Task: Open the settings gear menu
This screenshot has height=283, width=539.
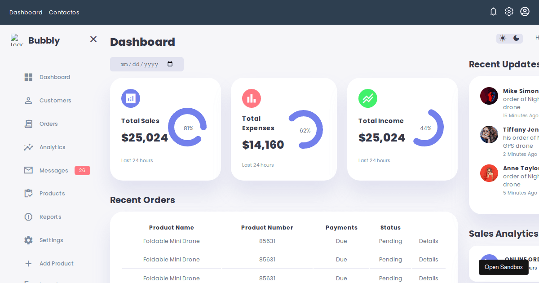Action: (509, 12)
